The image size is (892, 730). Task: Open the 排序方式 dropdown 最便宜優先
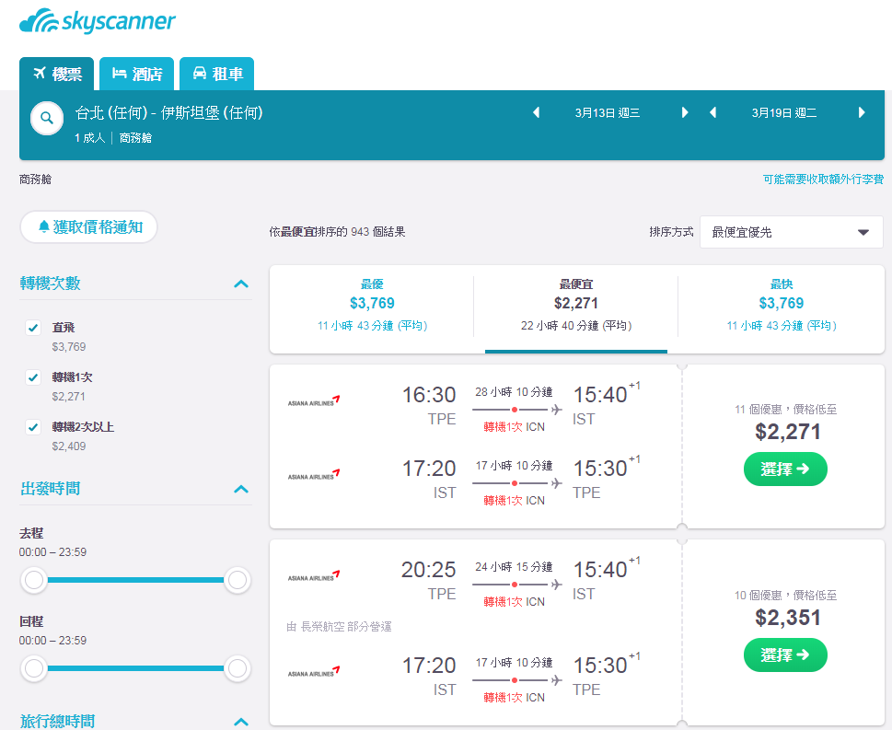tap(791, 232)
